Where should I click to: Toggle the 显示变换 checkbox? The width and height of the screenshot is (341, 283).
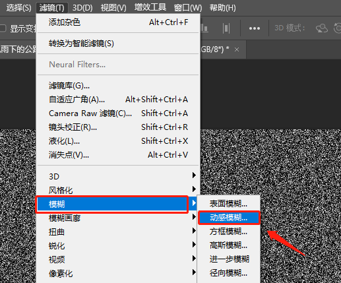pos(2,28)
